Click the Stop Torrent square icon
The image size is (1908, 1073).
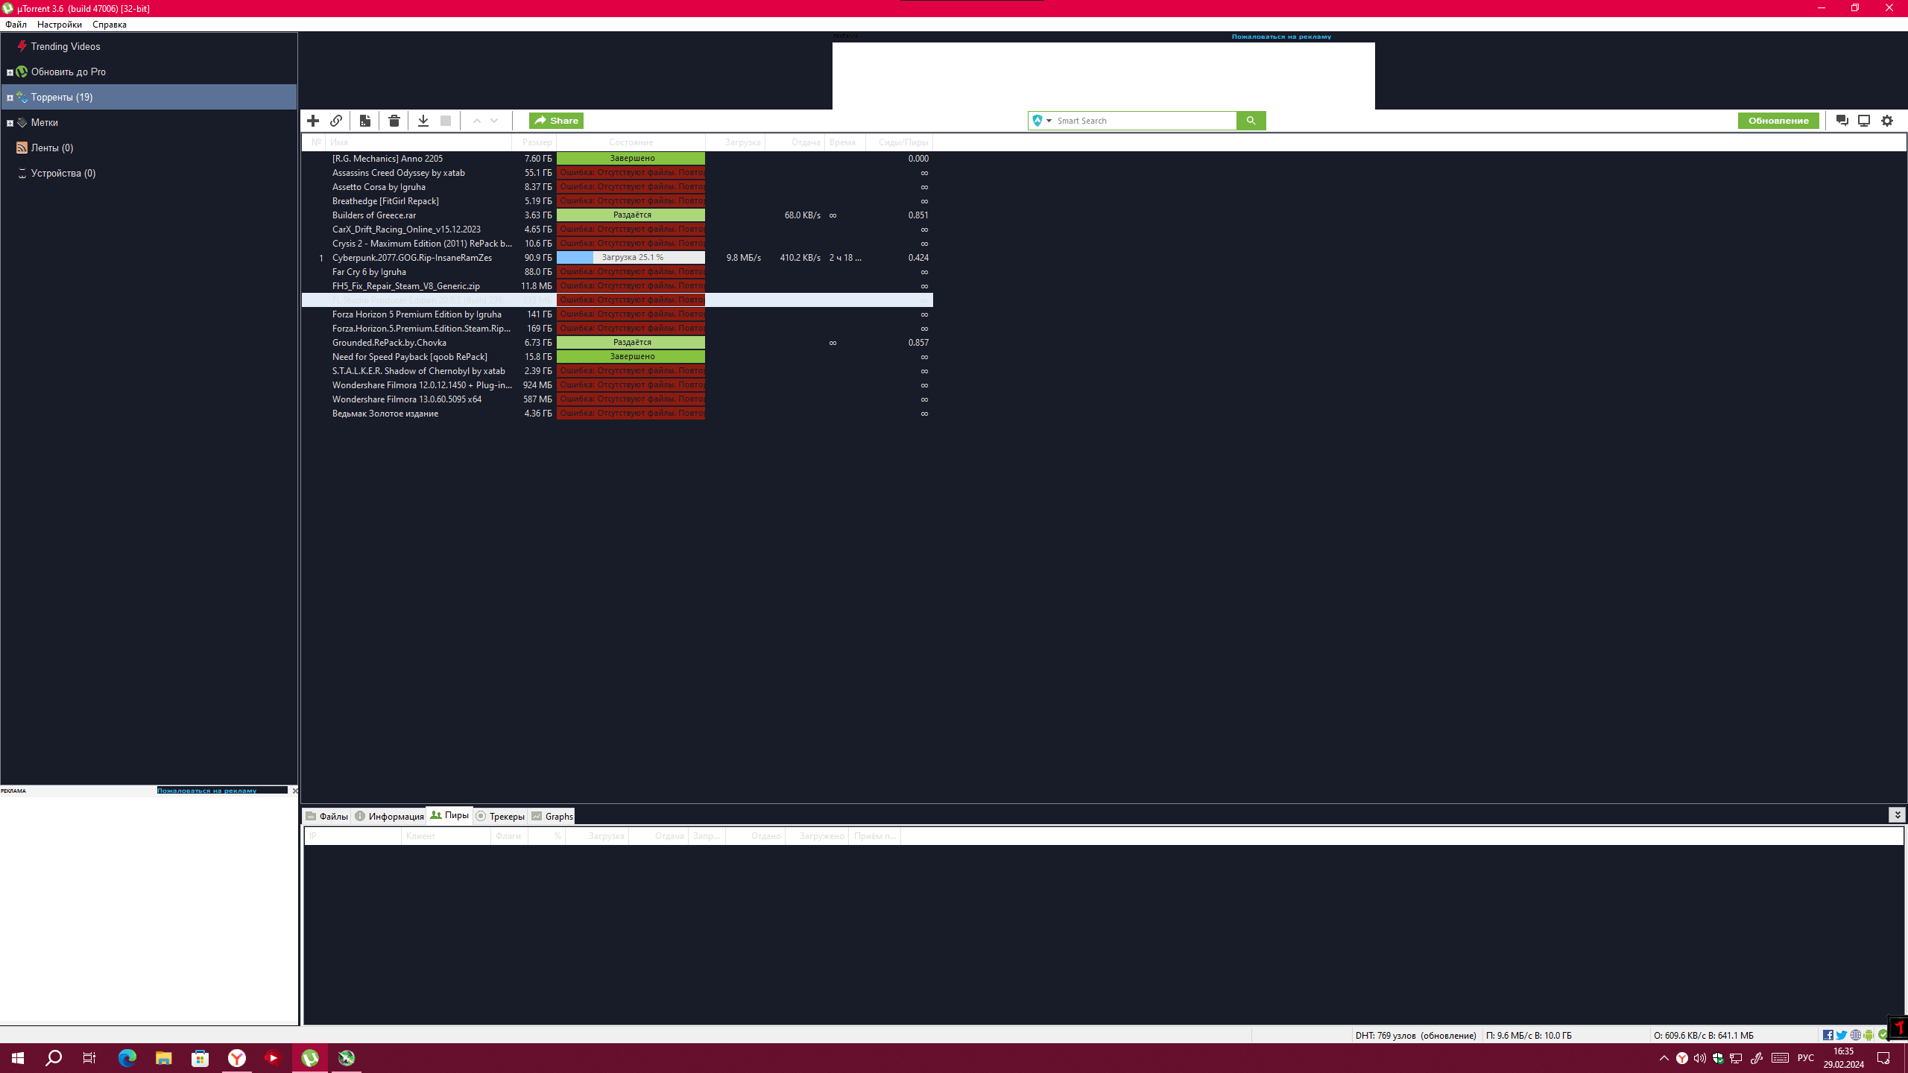[446, 121]
